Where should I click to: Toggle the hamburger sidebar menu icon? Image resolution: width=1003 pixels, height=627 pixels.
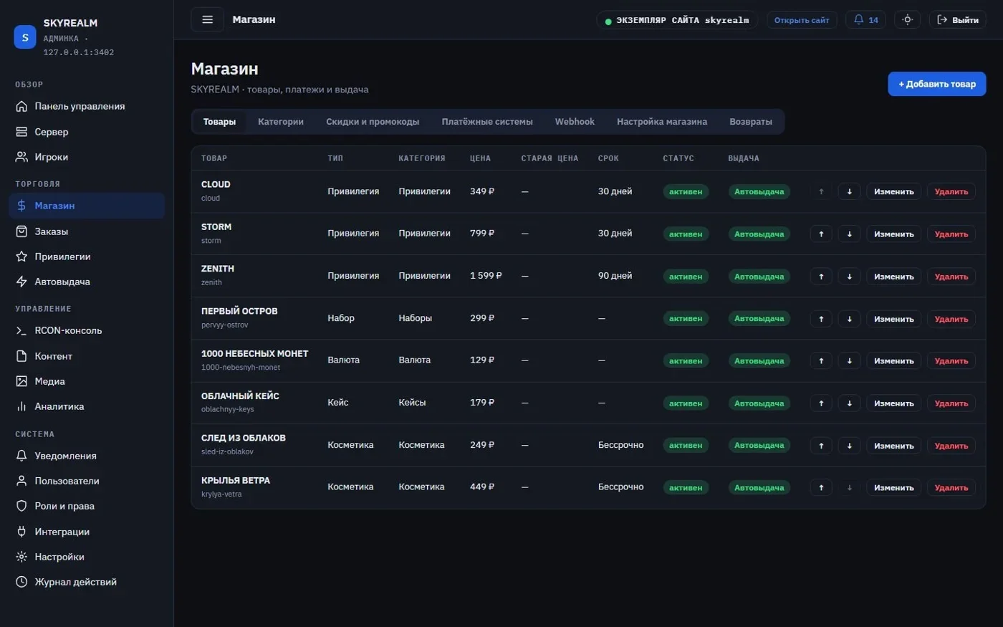point(207,19)
